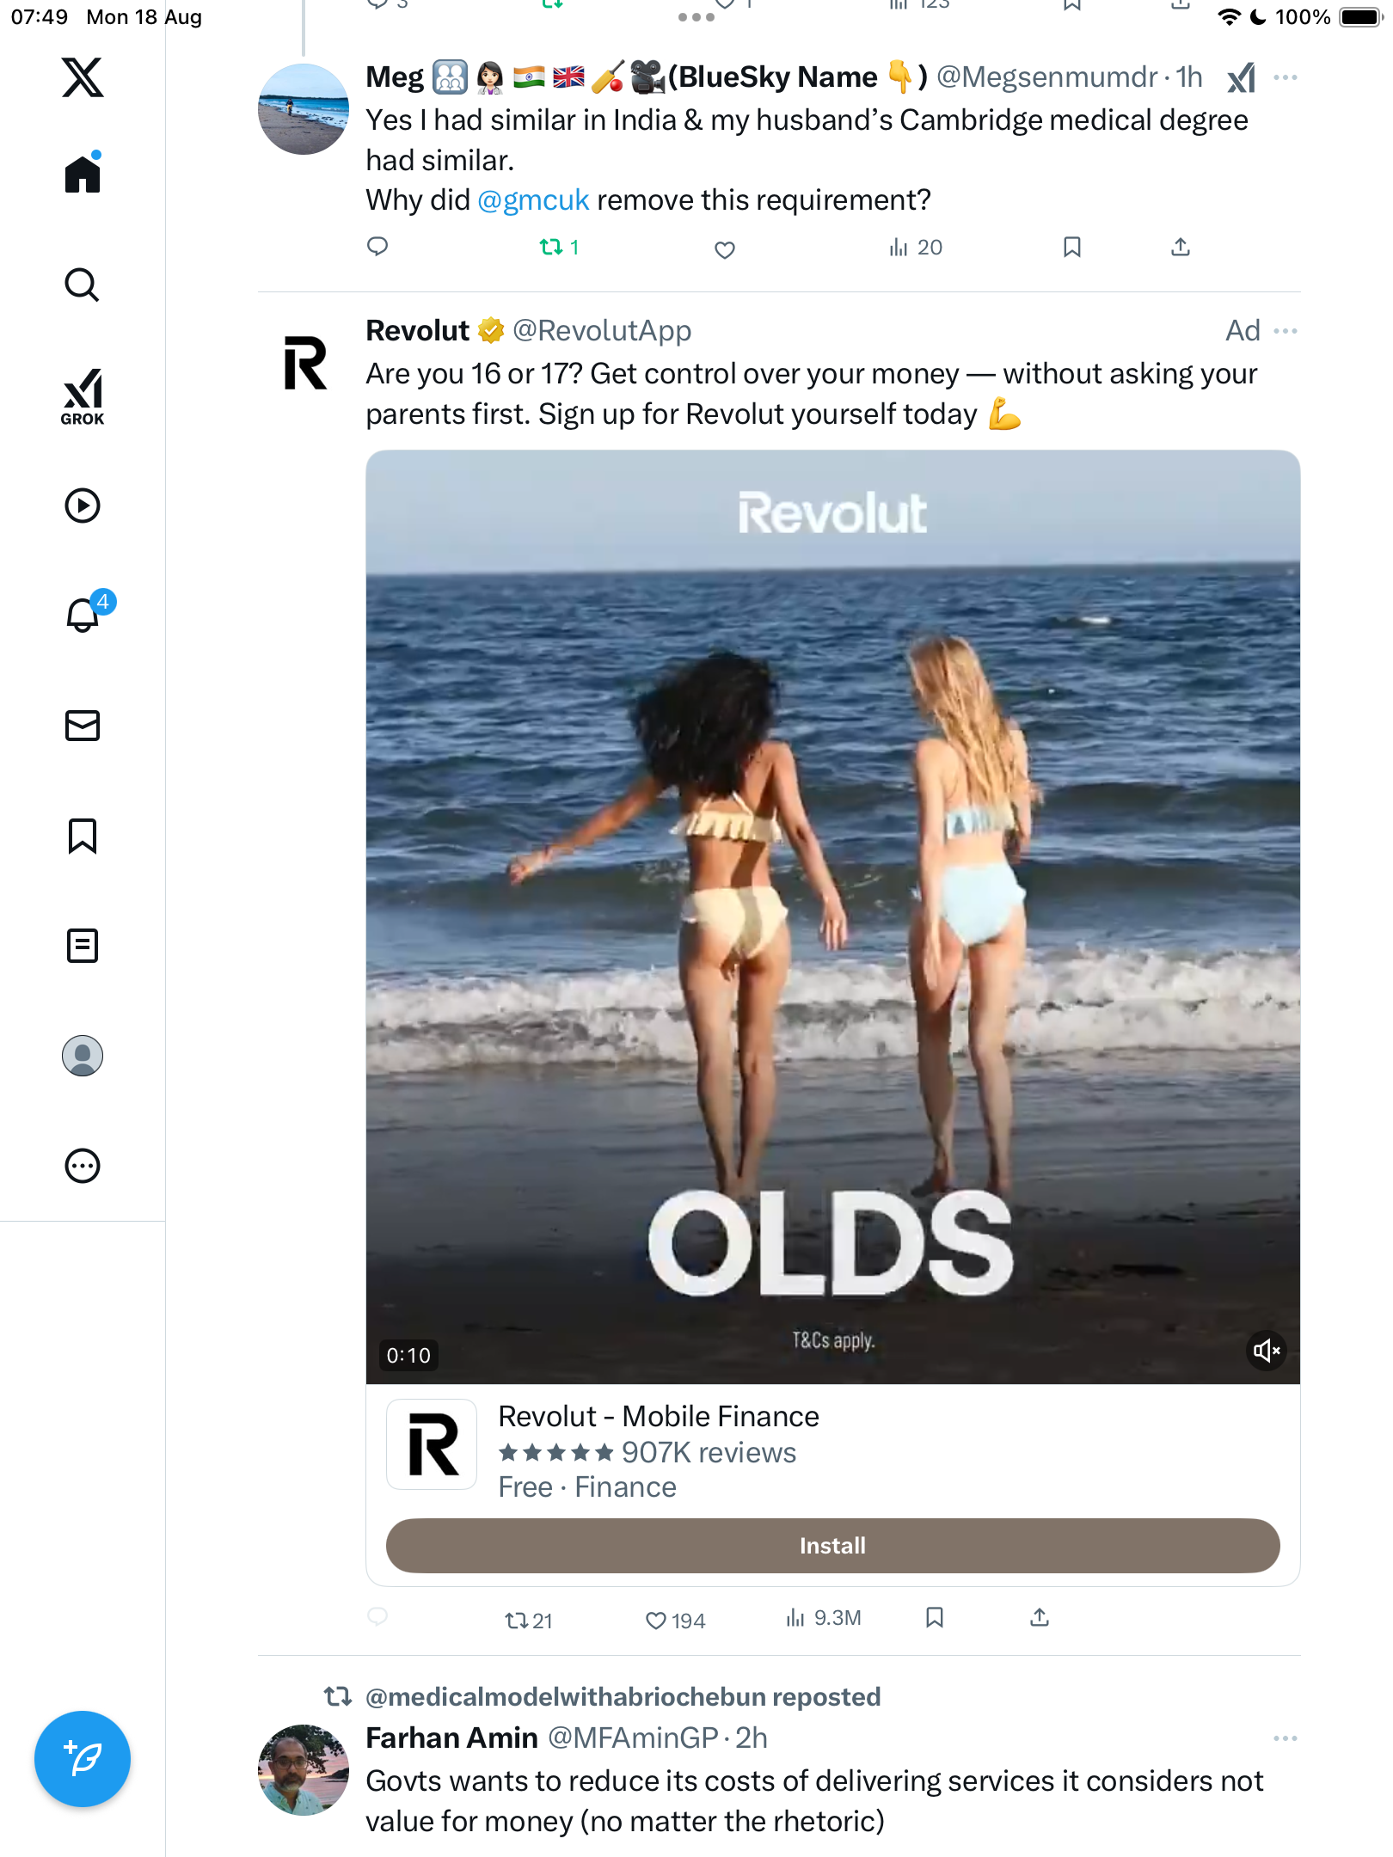Viewport: 1393px width, 1857px height.
Task: Share Meg's post via share icon
Action: [x=1181, y=248]
